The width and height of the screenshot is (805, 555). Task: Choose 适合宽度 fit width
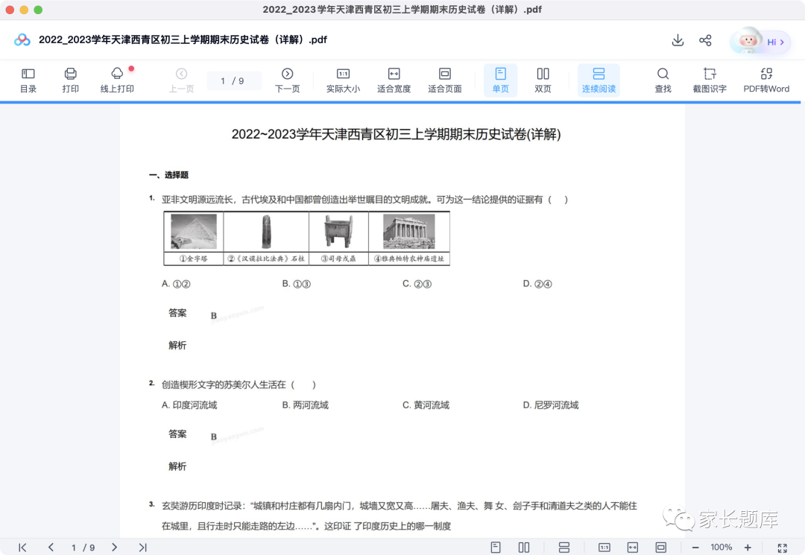coord(394,80)
